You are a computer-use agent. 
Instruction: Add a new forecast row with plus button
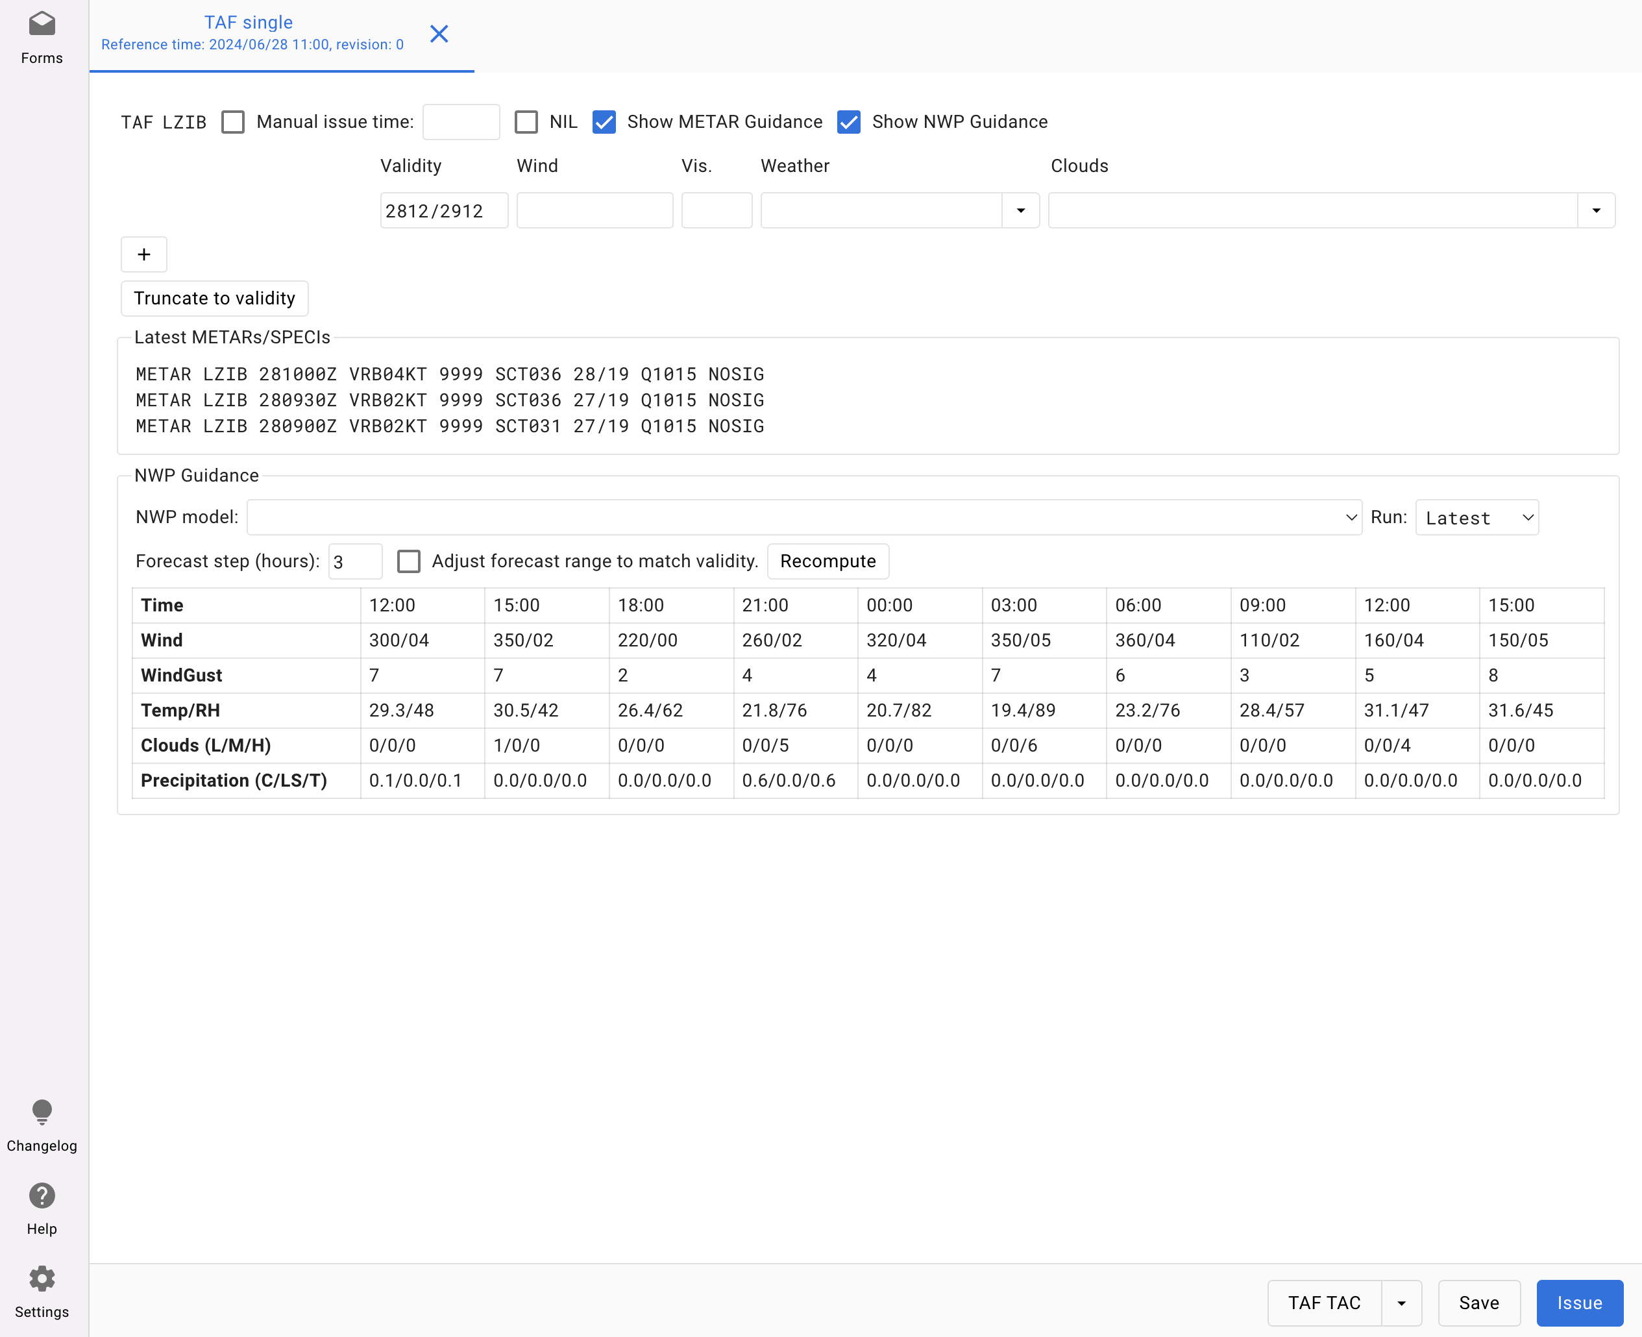pyautogui.click(x=144, y=254)
